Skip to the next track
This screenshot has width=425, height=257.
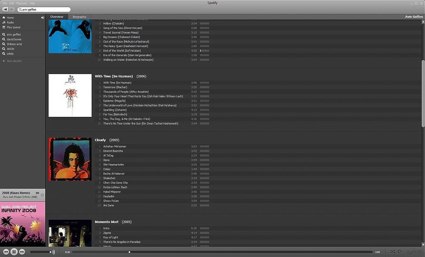point(22,252)
